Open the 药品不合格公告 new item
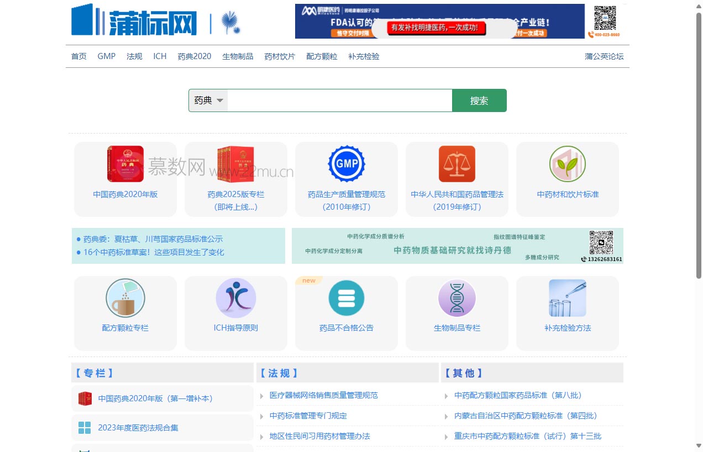Viewport: 703px width, 452px height. pos(346,297)
